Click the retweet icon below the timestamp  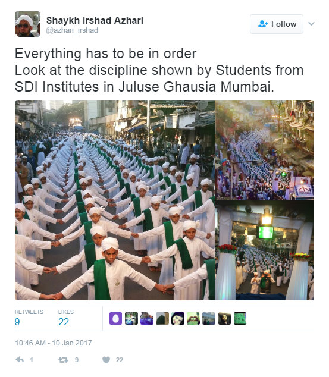63,360
